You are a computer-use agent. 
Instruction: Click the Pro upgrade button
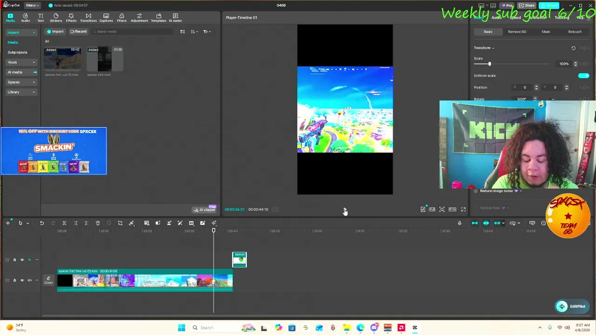507,6
